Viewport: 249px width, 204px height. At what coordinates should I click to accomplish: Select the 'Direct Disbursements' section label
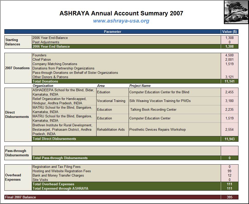[17, 115]
